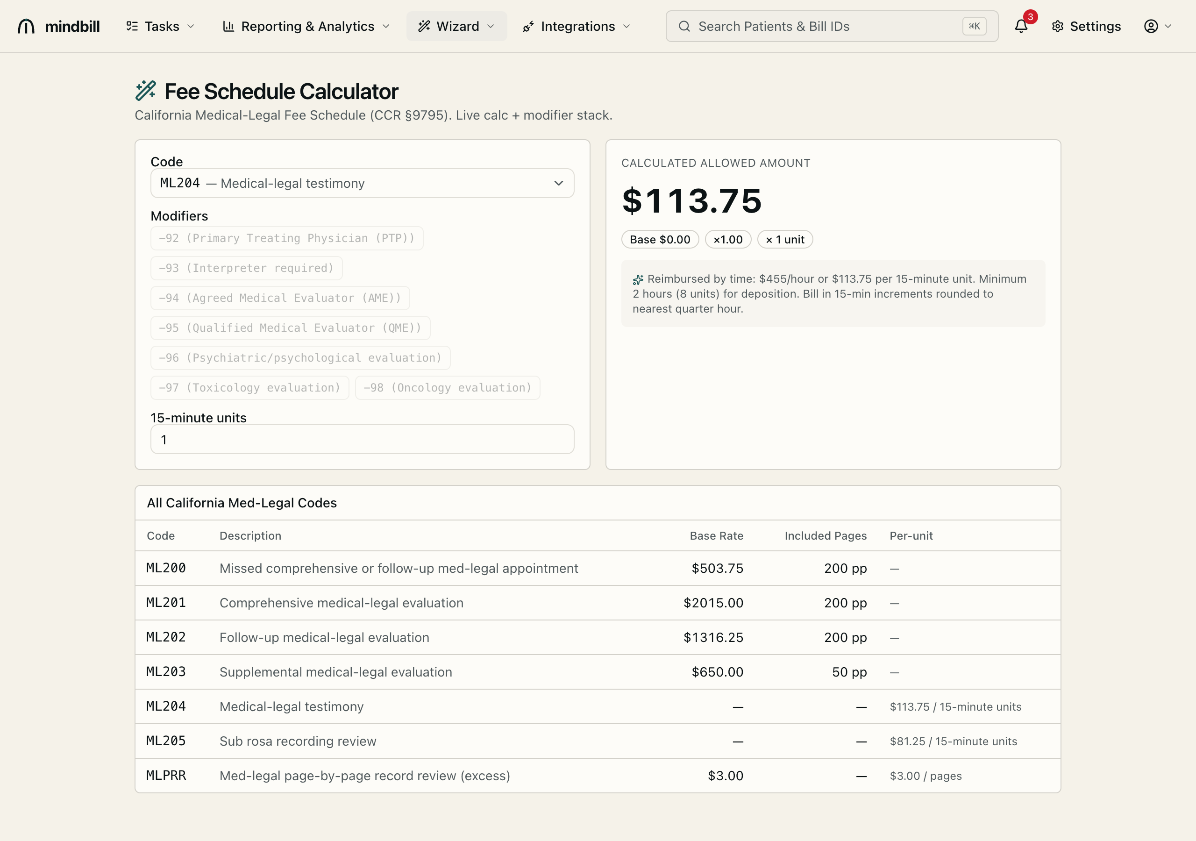Open the user account avatar icon

tap(1151, 26)
